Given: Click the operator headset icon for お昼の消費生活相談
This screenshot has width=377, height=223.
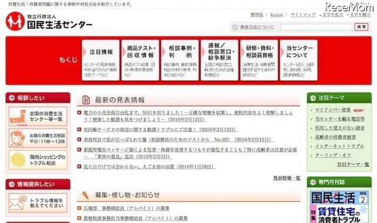Looking at the screenshot, I should click(18, 139).
